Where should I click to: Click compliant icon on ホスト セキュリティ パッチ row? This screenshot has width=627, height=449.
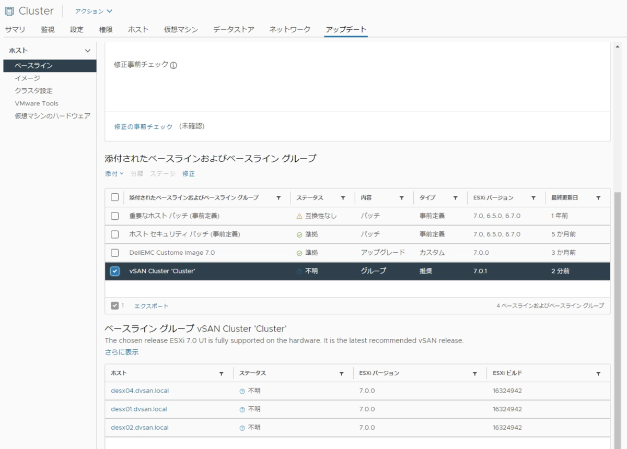pos(299,234)
